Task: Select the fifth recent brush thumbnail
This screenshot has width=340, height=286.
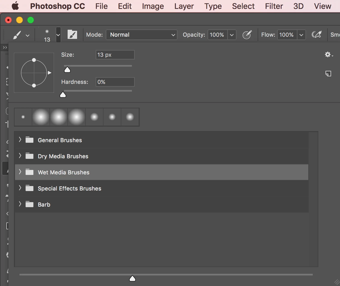Action: coord(94,117)
